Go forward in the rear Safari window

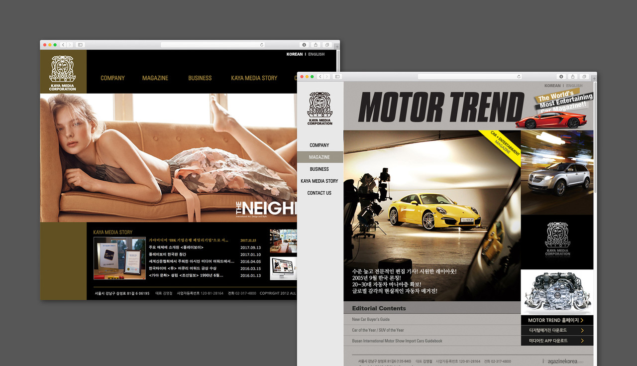pyautogui.click(x=70, y=45)
